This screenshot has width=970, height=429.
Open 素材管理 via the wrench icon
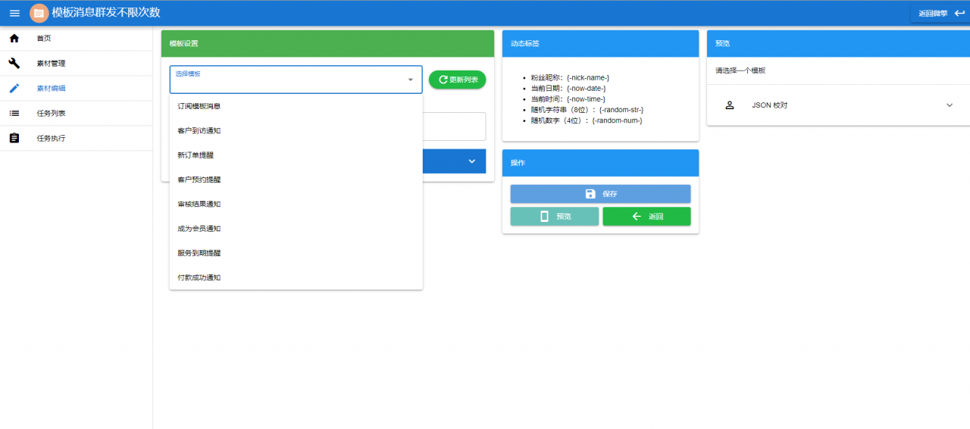[x=14, y=63]
